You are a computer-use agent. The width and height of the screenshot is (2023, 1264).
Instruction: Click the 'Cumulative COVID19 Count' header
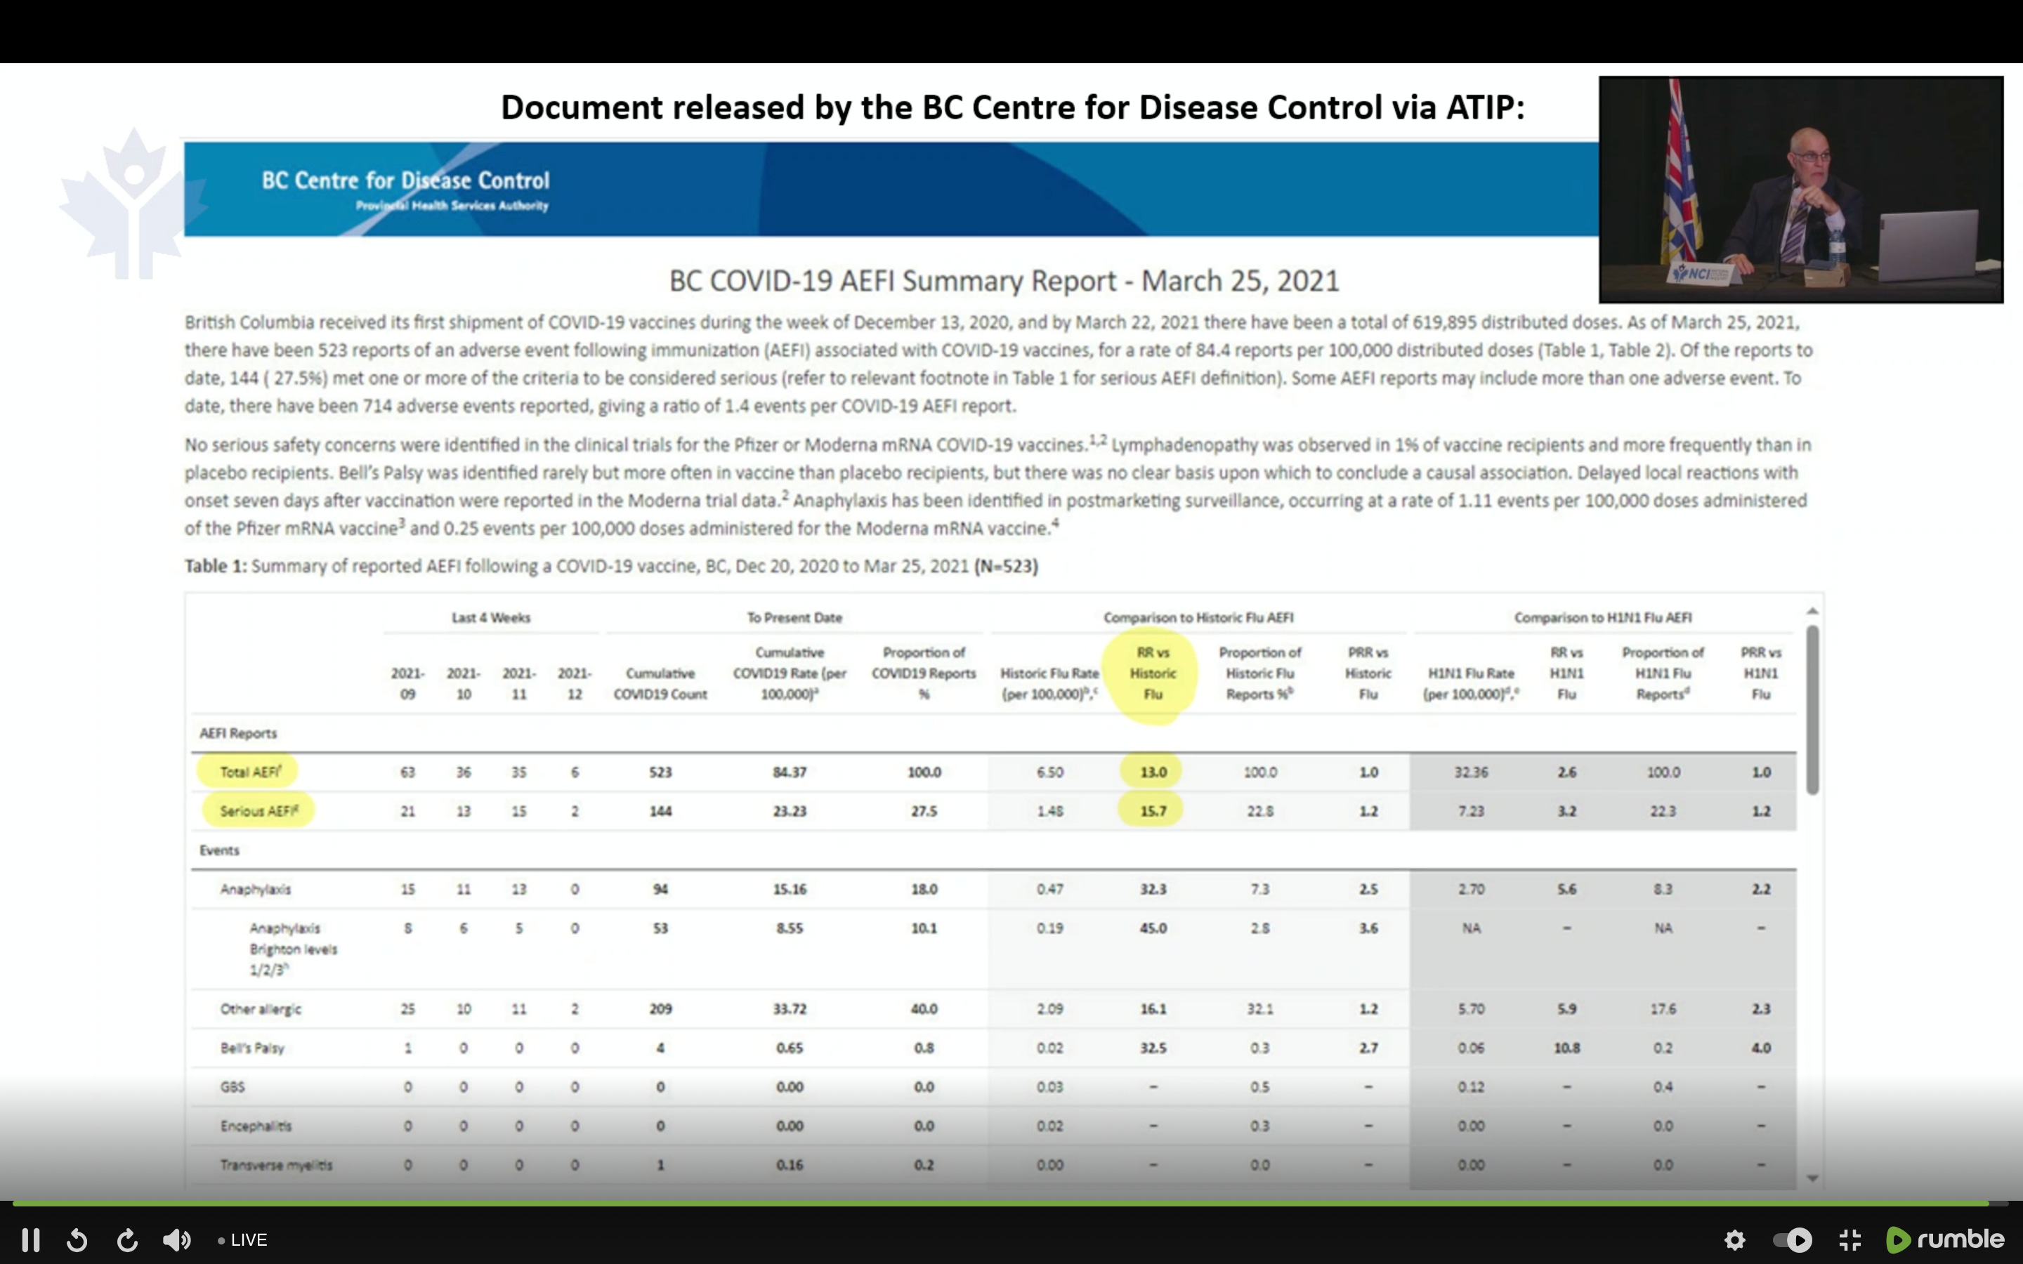660,684
